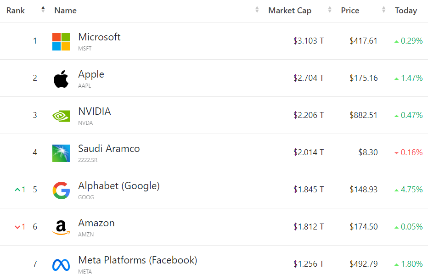Open Meta Platforms (Facebook) link
Image resolution: width=428 pixels, height=280 pixels.
coord(137,260)
